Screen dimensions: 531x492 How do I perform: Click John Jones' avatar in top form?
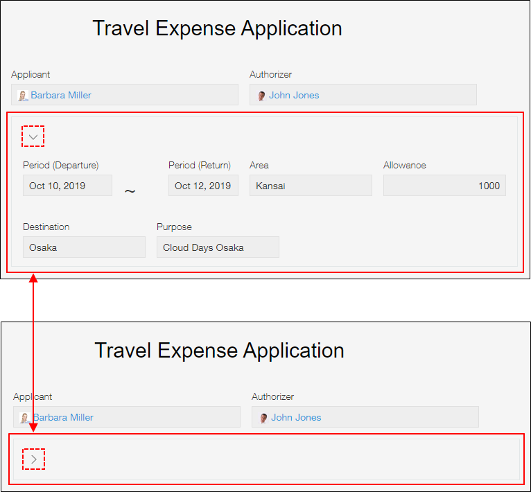coord(261,96)
